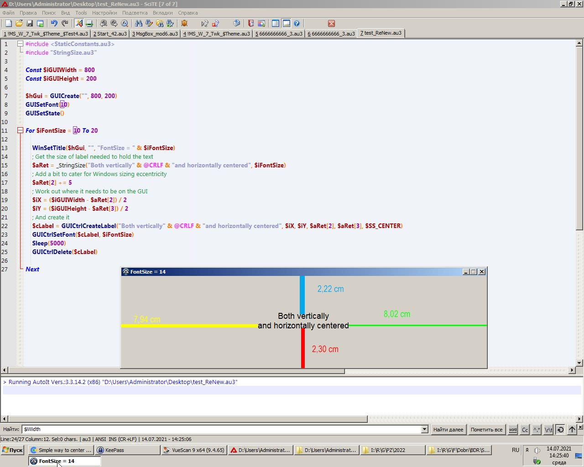This screenshot has height=467, width=584.
Task: Open the Tools menu
Action: (x=81, y=13)
